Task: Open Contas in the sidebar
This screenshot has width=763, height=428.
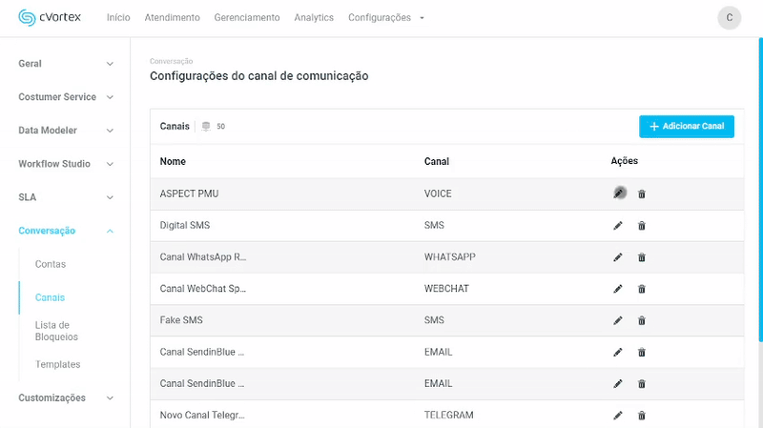Action: (x=51, y=264)
